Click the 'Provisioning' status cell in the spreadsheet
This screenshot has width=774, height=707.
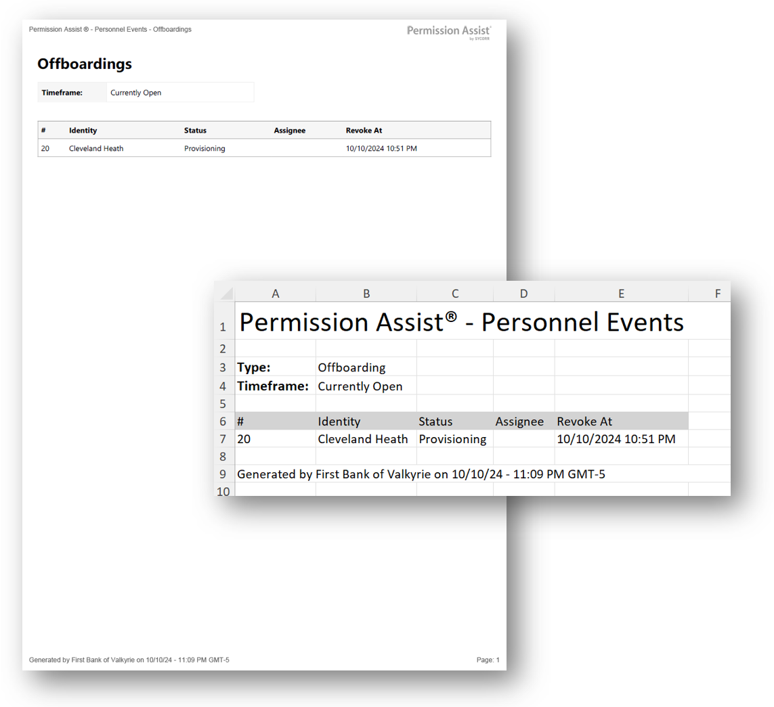452,439
